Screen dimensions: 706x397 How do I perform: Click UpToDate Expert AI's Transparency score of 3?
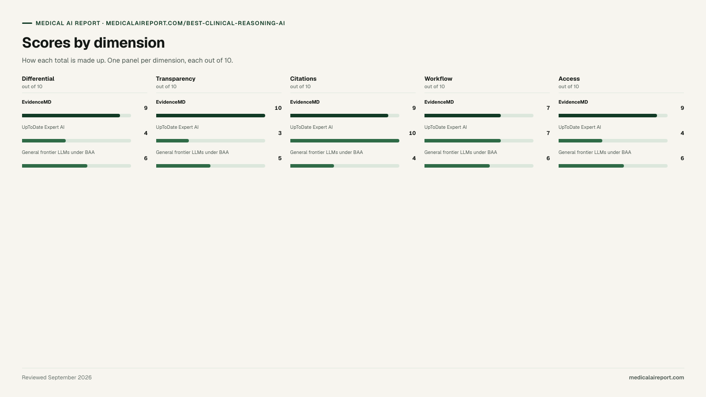coord(280,133)
